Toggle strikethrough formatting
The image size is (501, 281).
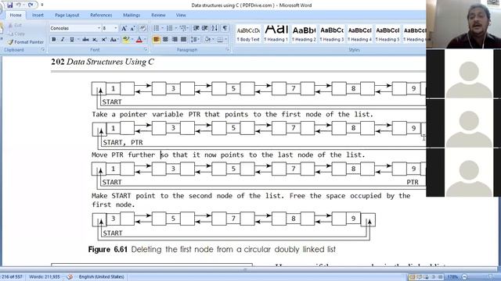pyautogui.click(x=85, y=40)
